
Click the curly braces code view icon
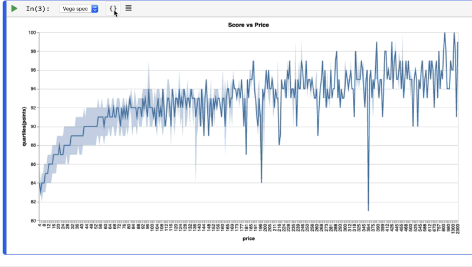point(112,8)
